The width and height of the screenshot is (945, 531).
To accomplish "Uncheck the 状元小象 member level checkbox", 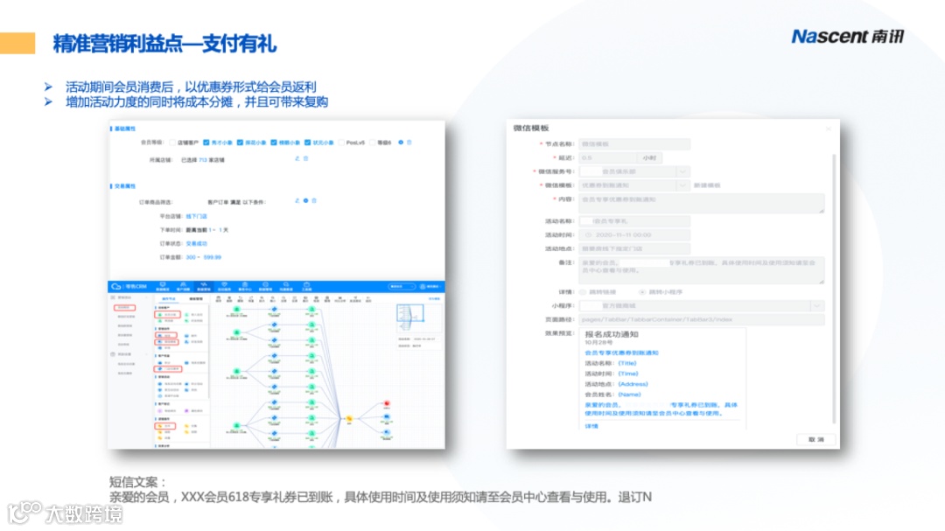I will tap(307, 143).
